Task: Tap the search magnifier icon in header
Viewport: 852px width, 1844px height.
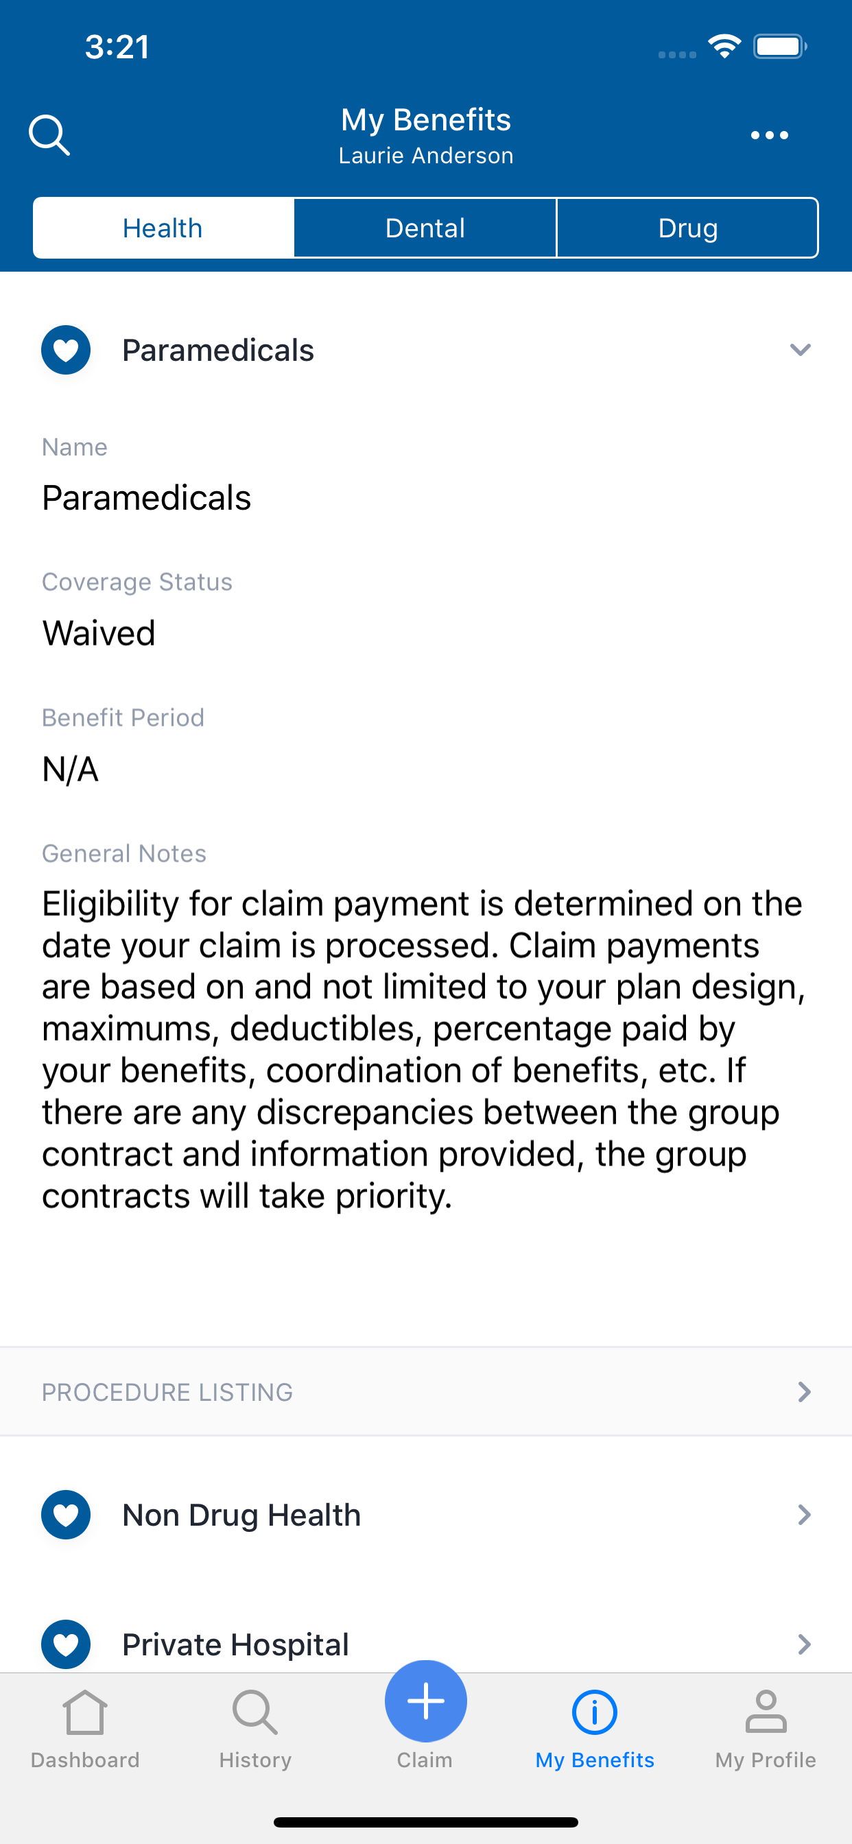Action: point(49,134)
